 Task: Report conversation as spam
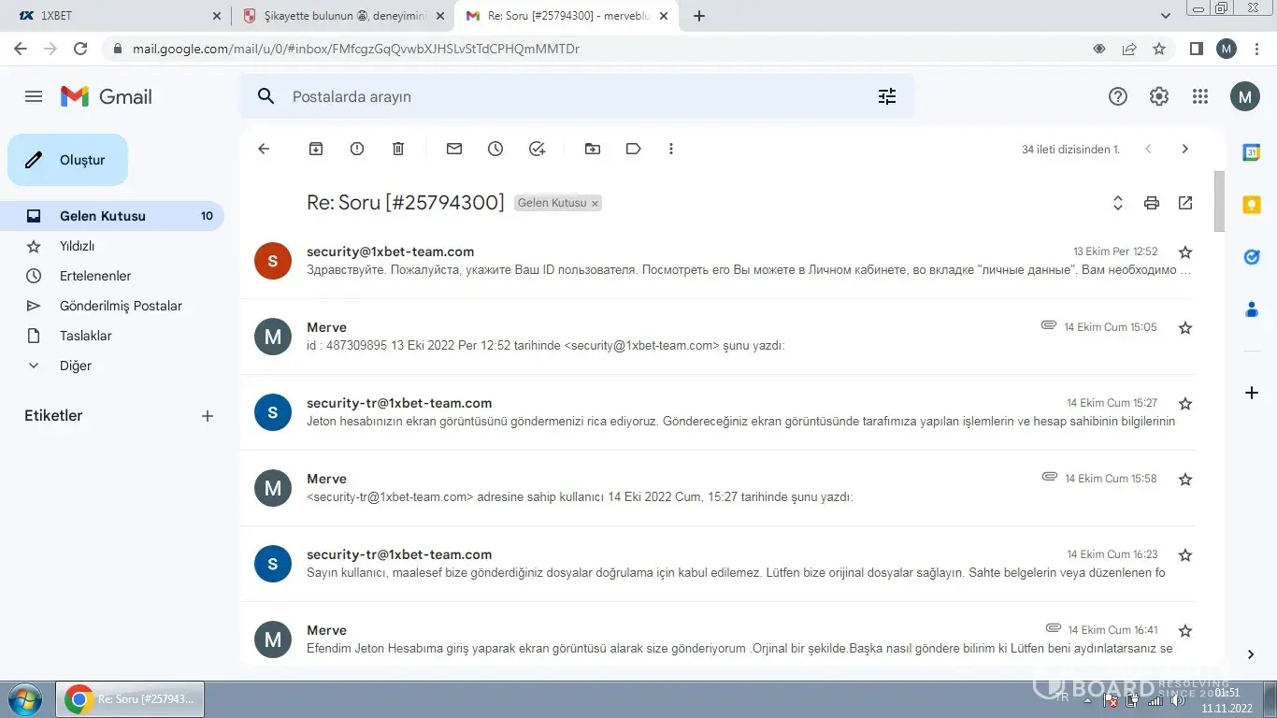(x=357, y=149)
